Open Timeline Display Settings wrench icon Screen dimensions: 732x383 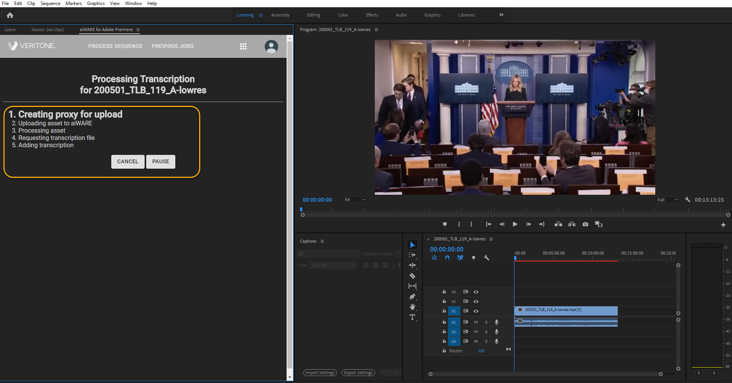pyautogui.click(x=486, y=258)
